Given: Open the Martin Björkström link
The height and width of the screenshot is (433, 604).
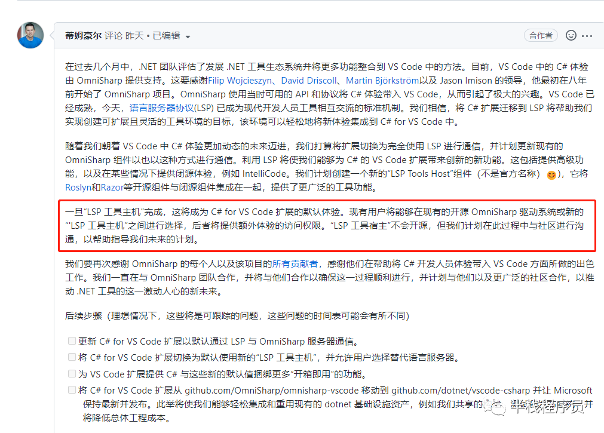Looking at the screenshot, I should click(382, 81).
